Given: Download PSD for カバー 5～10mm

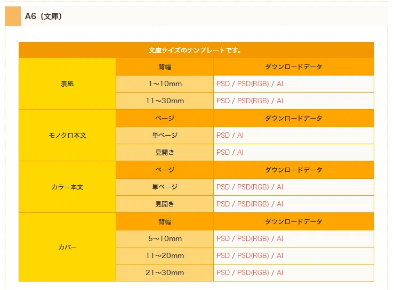Looking at the screenshot, I should coord(223,238).
